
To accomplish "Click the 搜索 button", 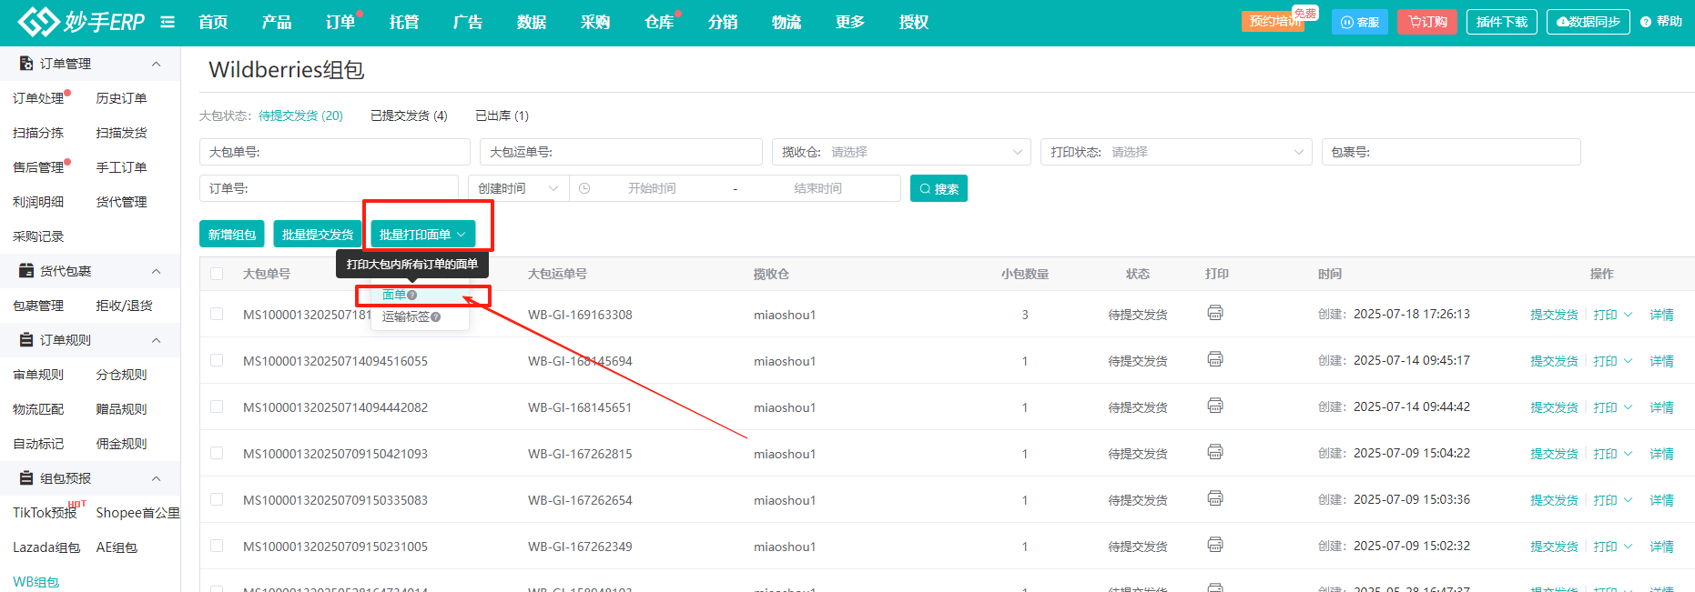I will click(x=939, y=188).
